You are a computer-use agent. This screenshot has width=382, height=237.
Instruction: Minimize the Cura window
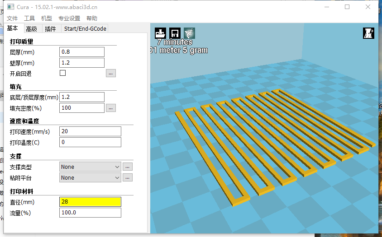(327, 7)
